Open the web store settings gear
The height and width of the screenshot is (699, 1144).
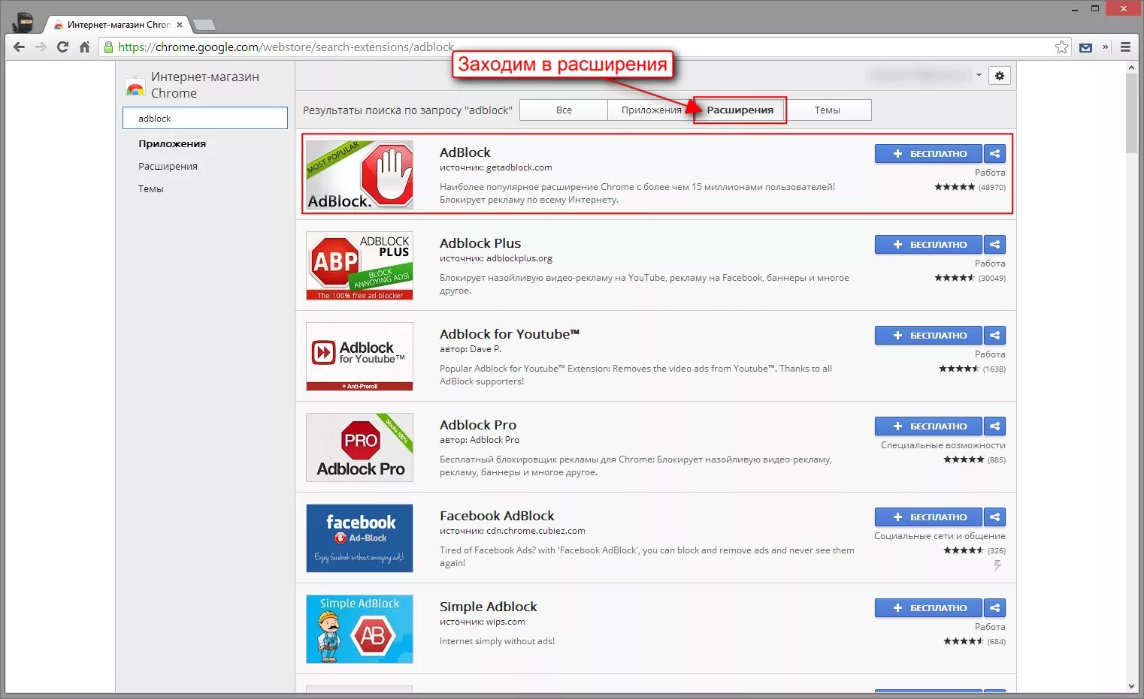(x=999, y=76)
